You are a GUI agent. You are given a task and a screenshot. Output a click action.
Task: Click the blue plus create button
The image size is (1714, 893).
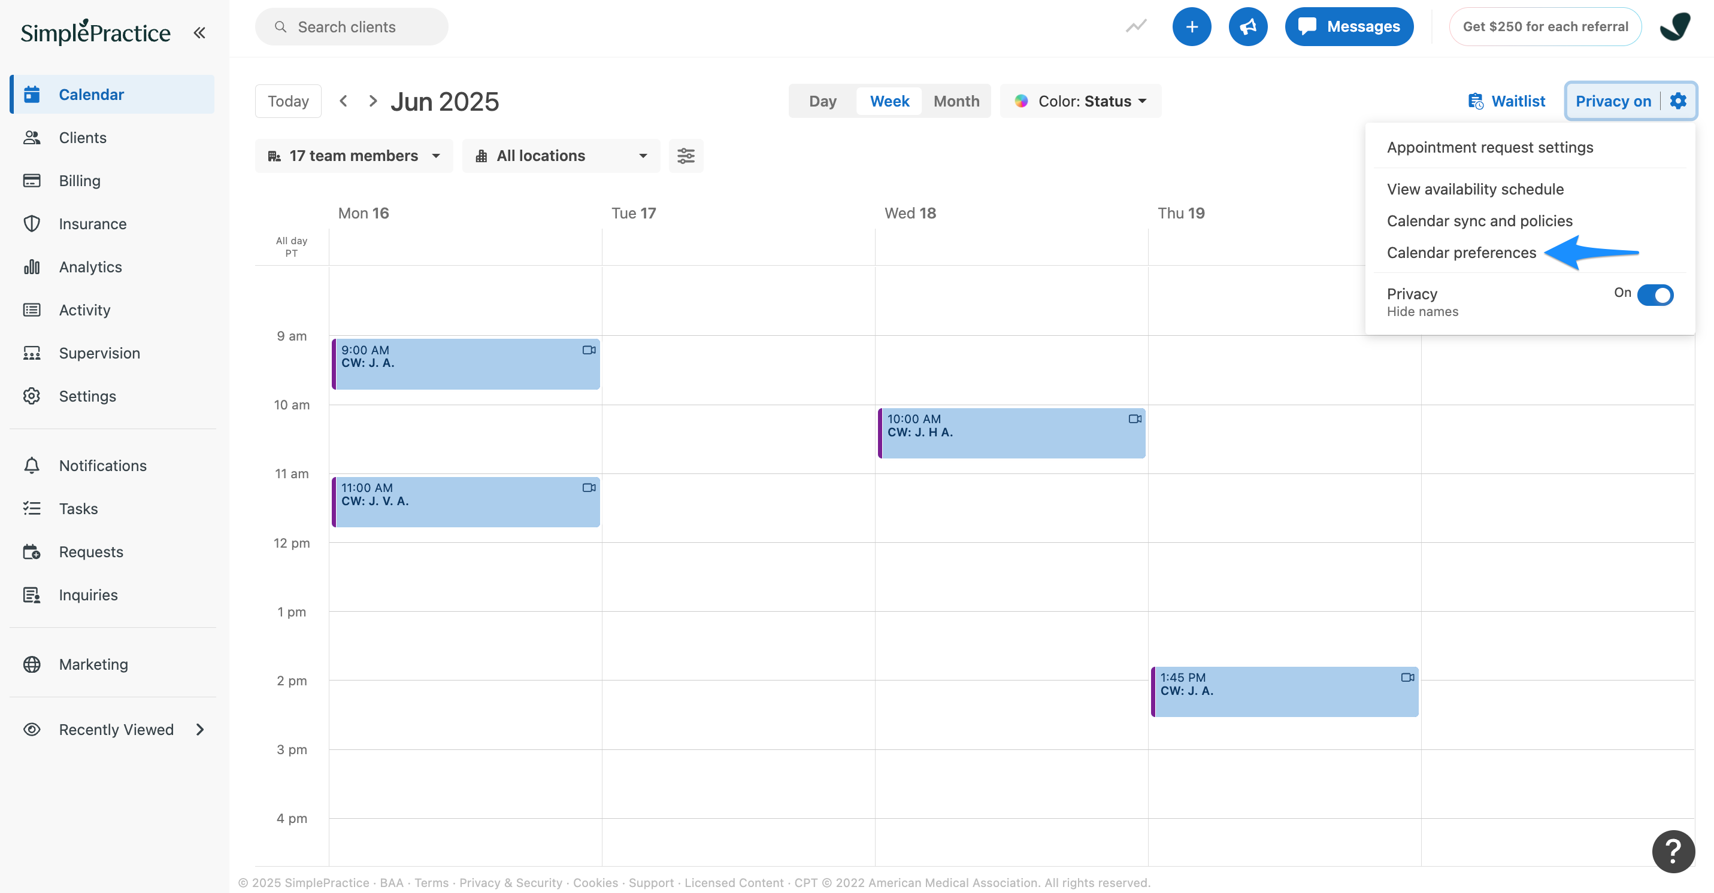[1192, 26]
